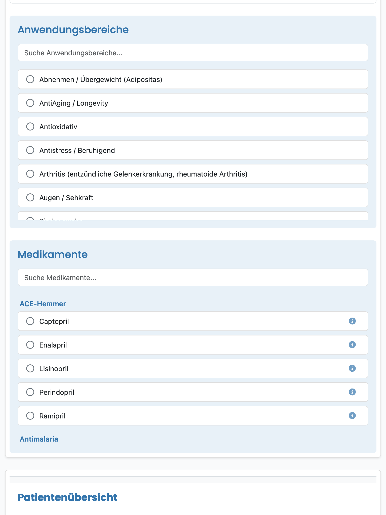
Task: Select Lisinopril medication
Action: tap(193, 368)
